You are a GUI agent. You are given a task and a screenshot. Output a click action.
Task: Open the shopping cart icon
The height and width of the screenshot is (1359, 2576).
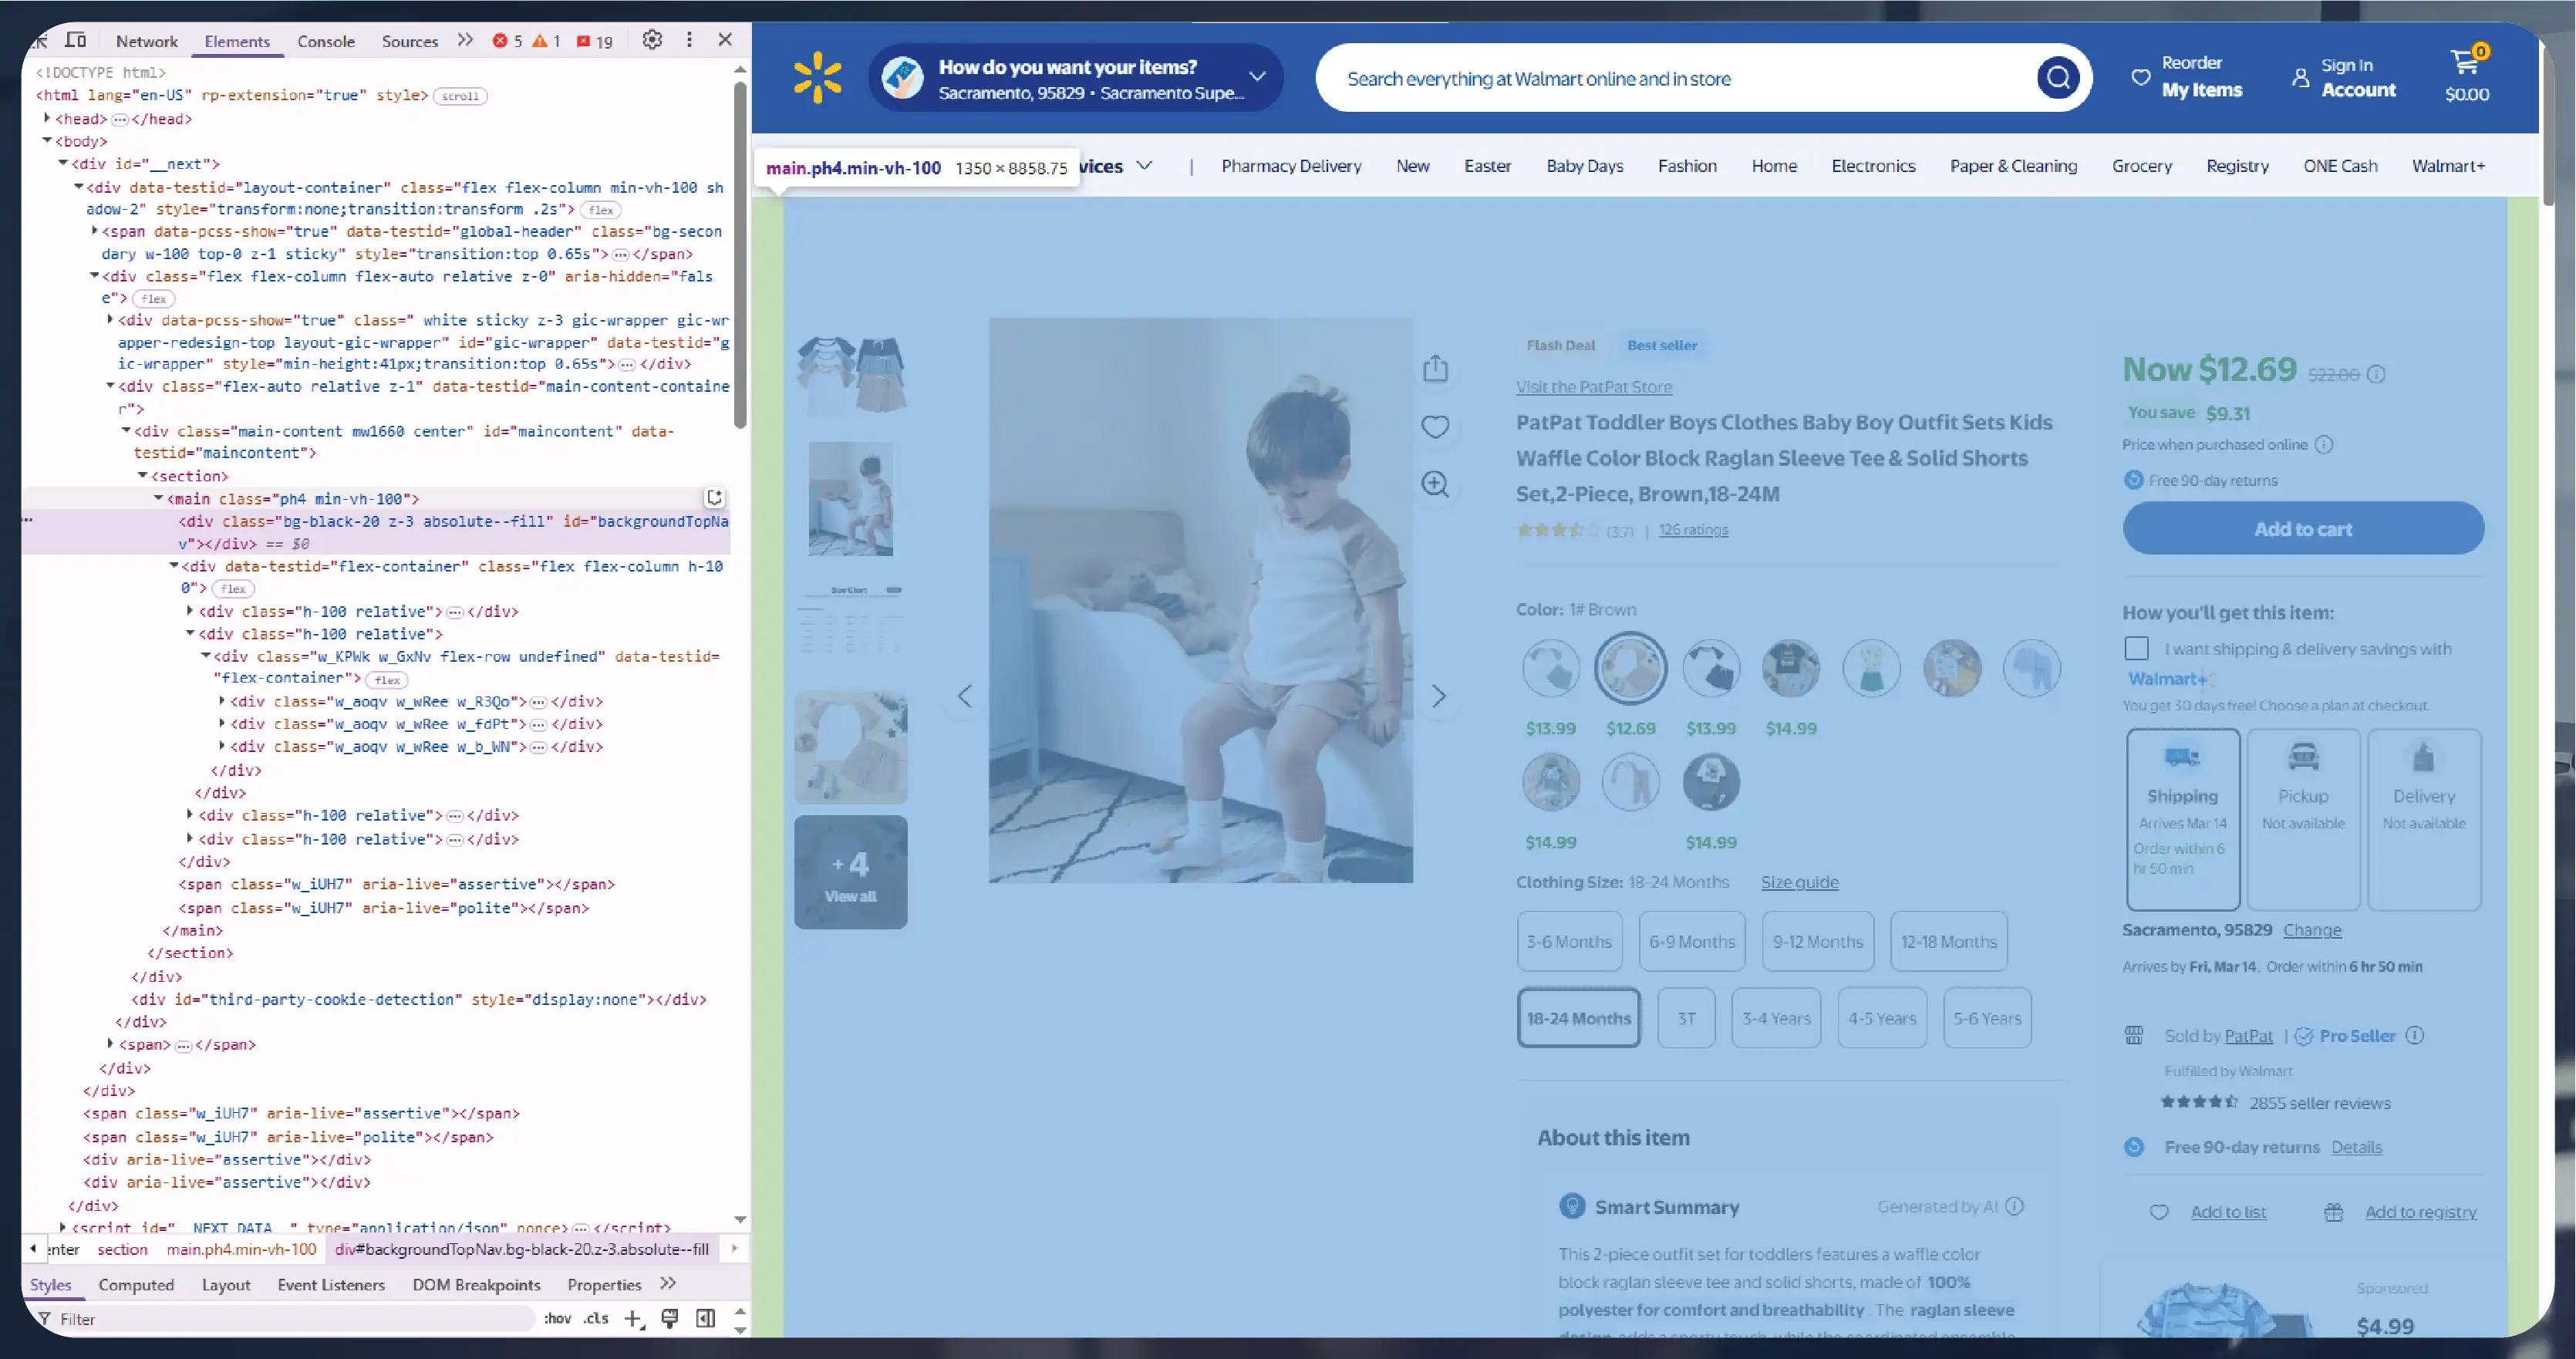(2466, 63)
